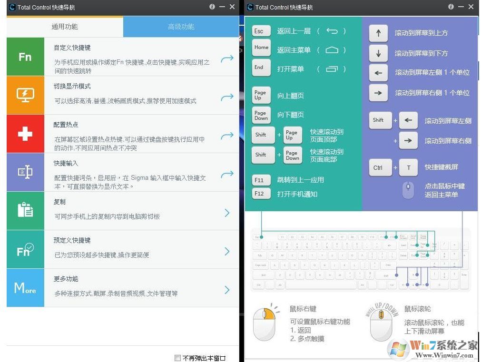Expand the 自定义快捷键 arrow
The image size is (481, 362).
pyautogui.click(x=227, y=58)
